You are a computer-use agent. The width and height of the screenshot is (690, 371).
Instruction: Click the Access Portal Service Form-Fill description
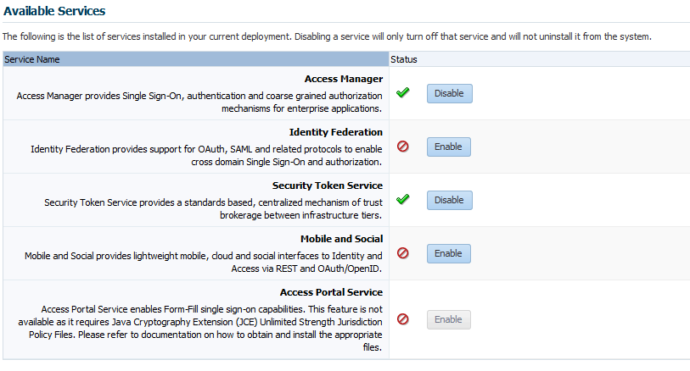click(200, 328)
